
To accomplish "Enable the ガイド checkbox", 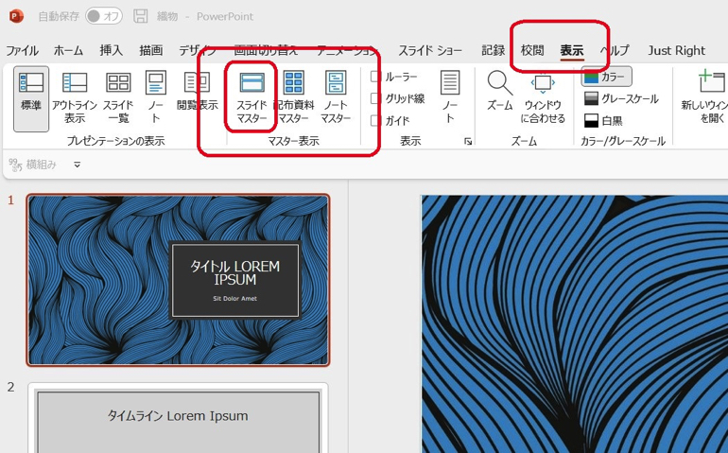I will point(375,120).
